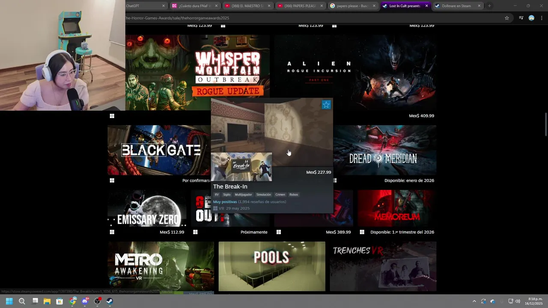
Task: Click the Muy positivas review summary
Action: click(225, 202)
